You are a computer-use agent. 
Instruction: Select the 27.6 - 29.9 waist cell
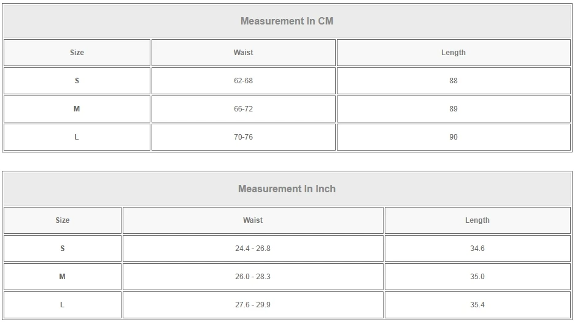coord(252,305)
